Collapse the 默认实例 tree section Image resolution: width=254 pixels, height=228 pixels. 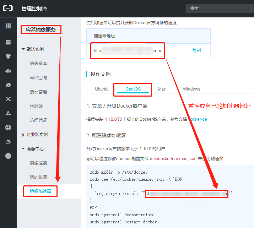pyautogui.click(x=23, y=49)
